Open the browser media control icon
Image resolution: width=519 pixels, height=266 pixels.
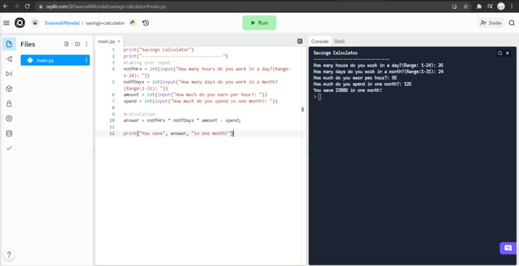[x=490, y=6]
